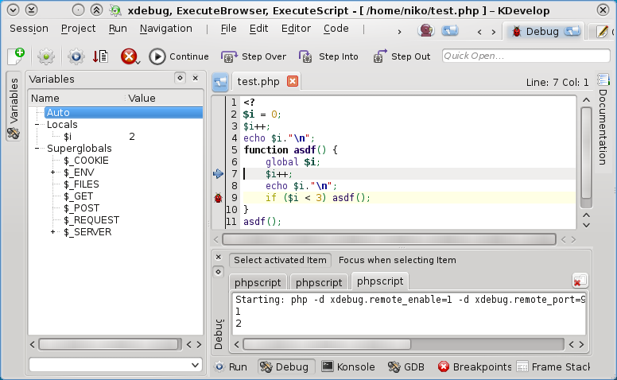Select the $_GET variable row
This screenshot has height=380, width=617.
78,196
